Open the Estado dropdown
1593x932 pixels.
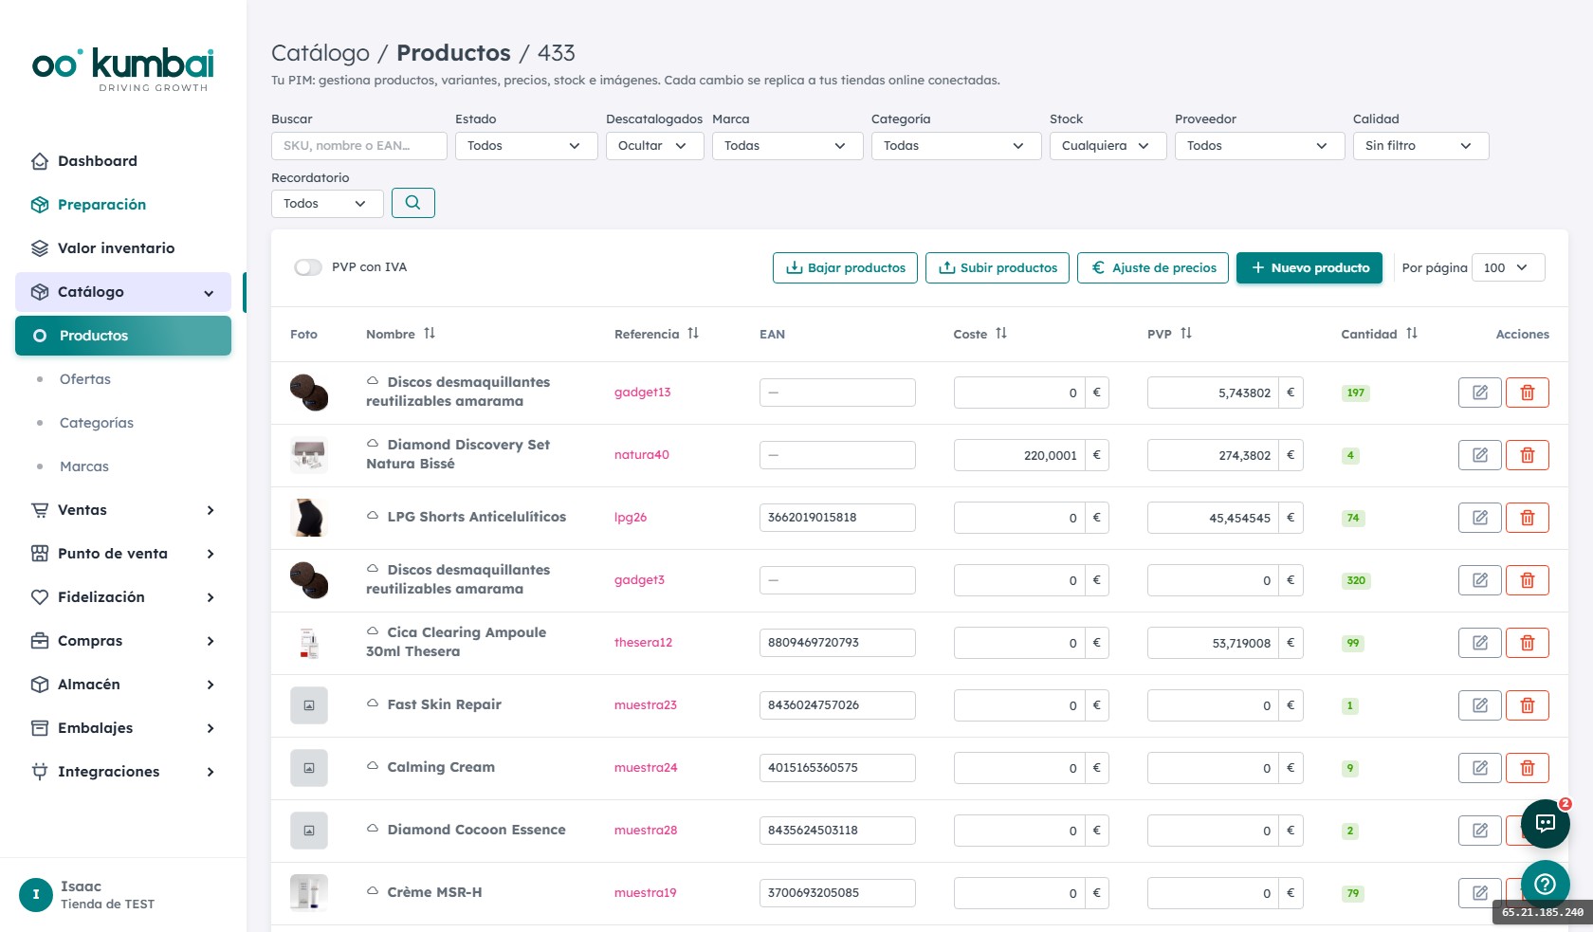coord(526,146)
